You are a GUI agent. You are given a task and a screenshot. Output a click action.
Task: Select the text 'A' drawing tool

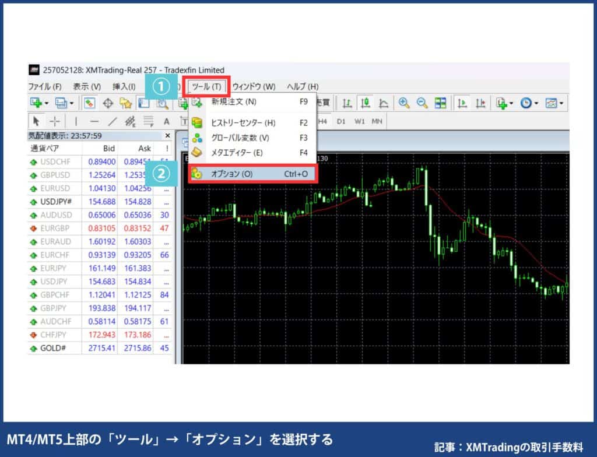point(166,121)
